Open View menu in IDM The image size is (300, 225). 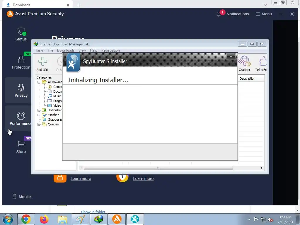[82, 50]
